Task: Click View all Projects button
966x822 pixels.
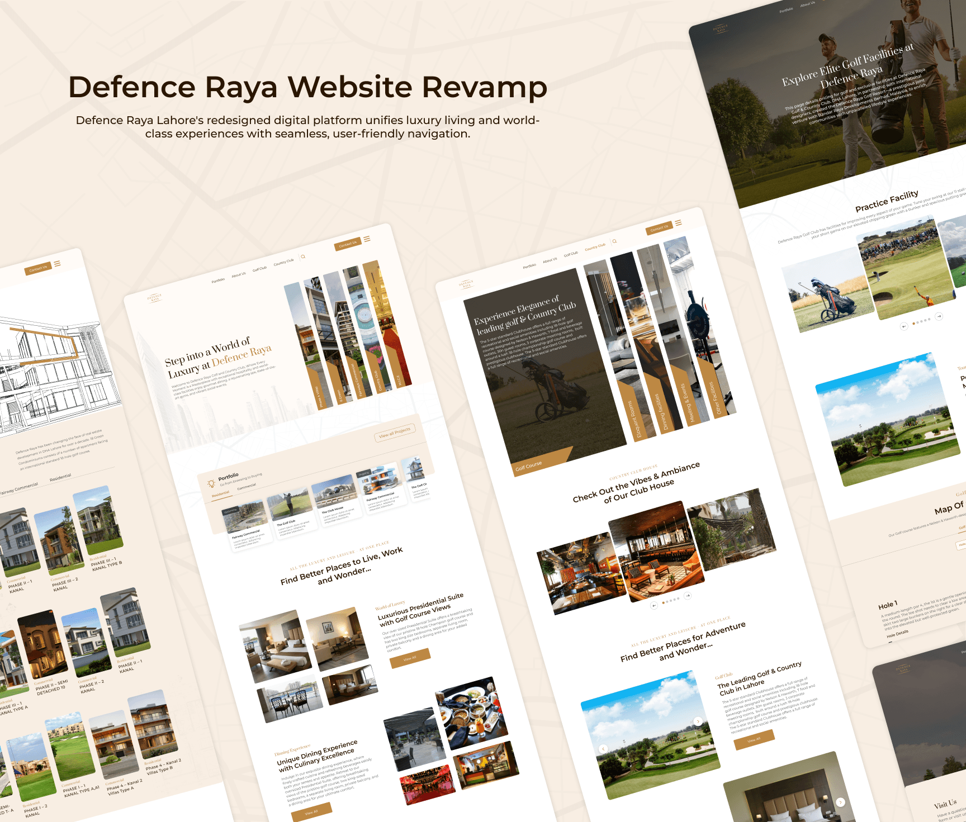Action: pyautogui.click(x=395, y=433)
